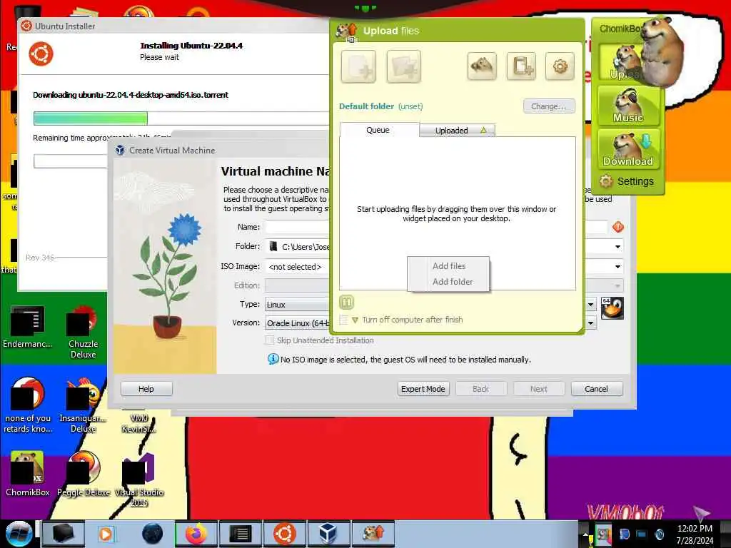731x548 pixels.
Task: Click Help in Create Virtual Machine
Action: pyautogui.click(x=146, y=389)
